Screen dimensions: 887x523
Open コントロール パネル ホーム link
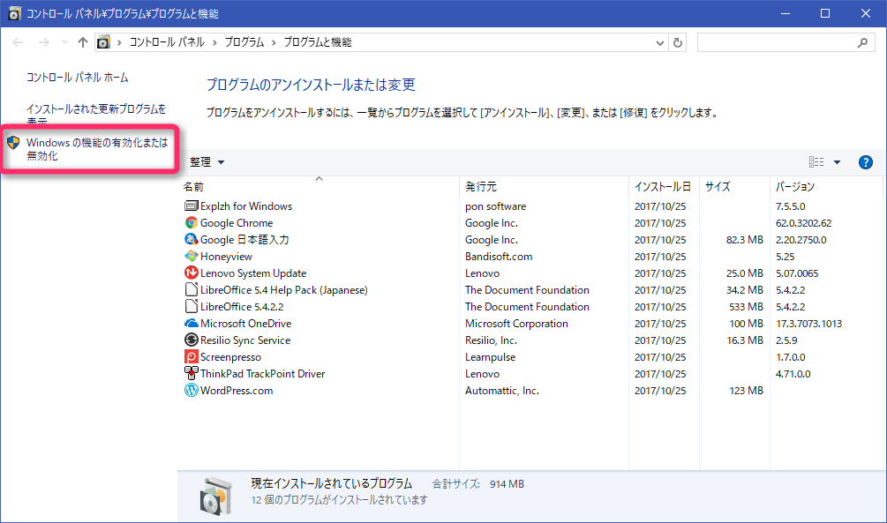pyautogui.click(x=78, y=78)
